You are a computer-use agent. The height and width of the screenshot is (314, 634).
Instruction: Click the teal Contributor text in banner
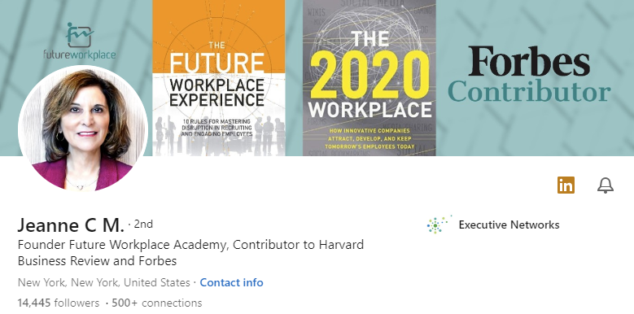[529, 92]
